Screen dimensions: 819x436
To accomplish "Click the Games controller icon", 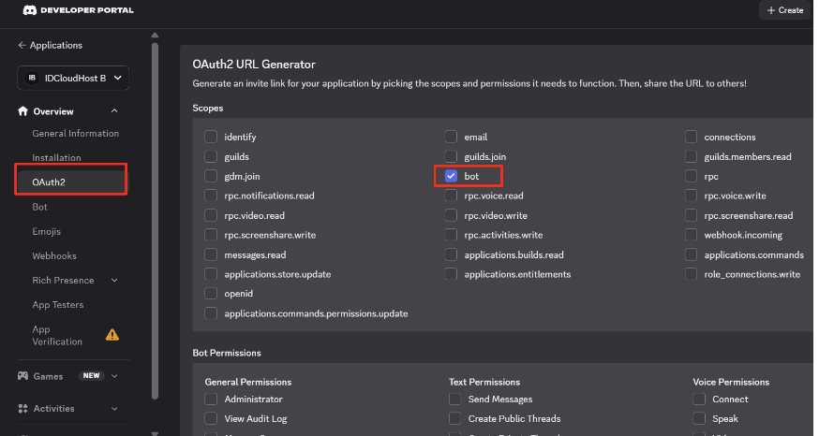I will (23, 376).
